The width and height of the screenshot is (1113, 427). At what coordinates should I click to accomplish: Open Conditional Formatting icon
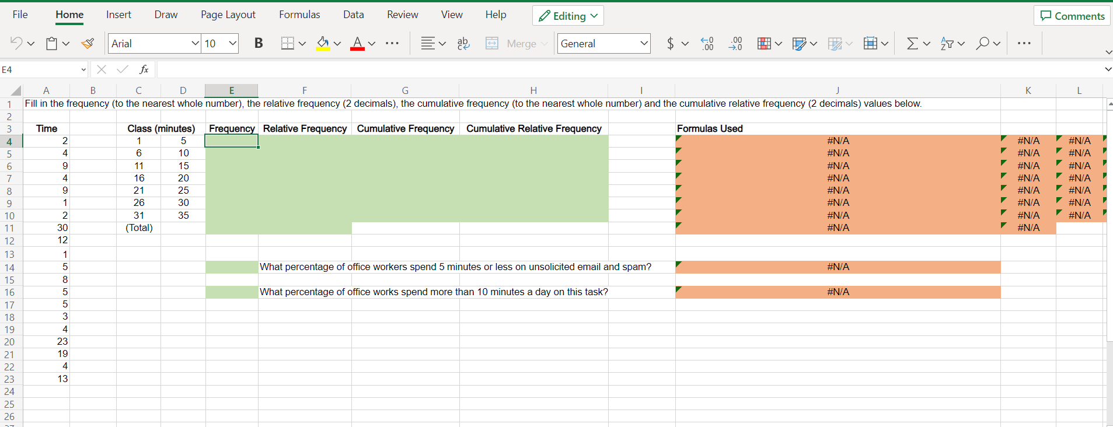(x=764, y=43)
